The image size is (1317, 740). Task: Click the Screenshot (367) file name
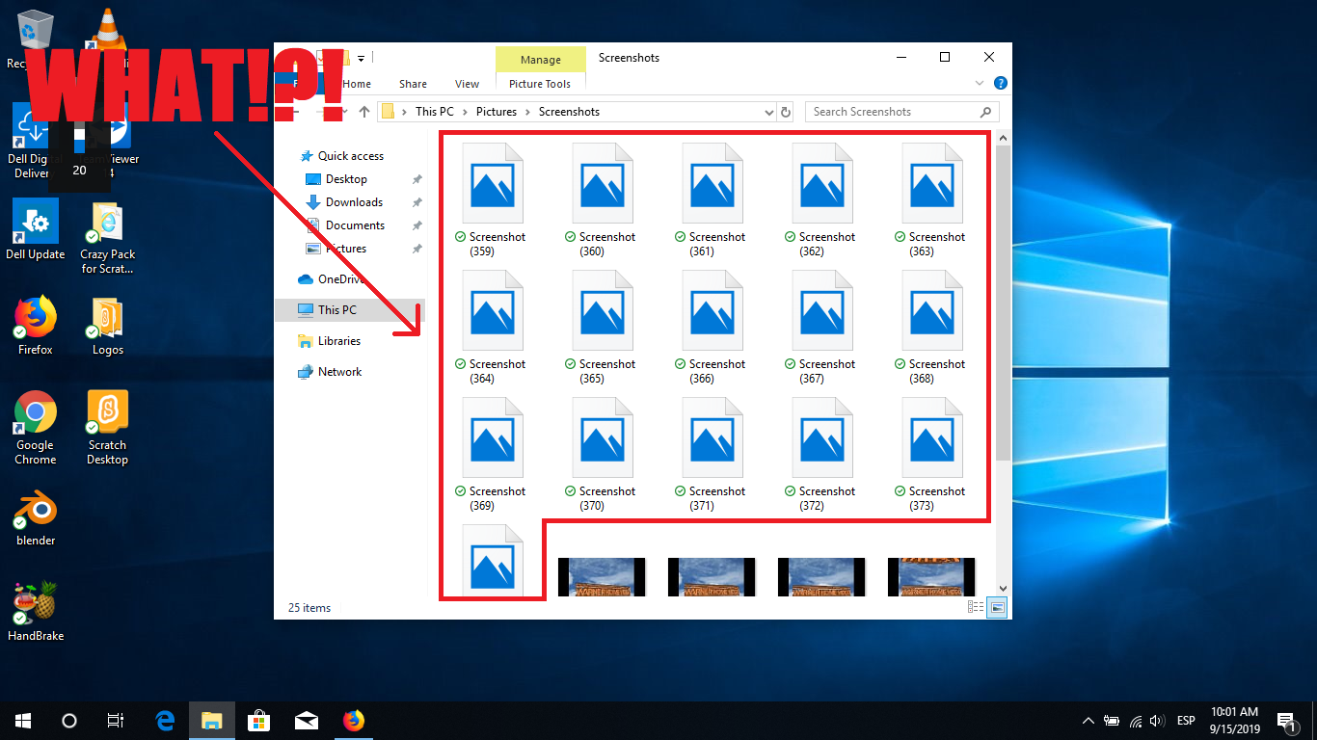[x=827, y=371]
